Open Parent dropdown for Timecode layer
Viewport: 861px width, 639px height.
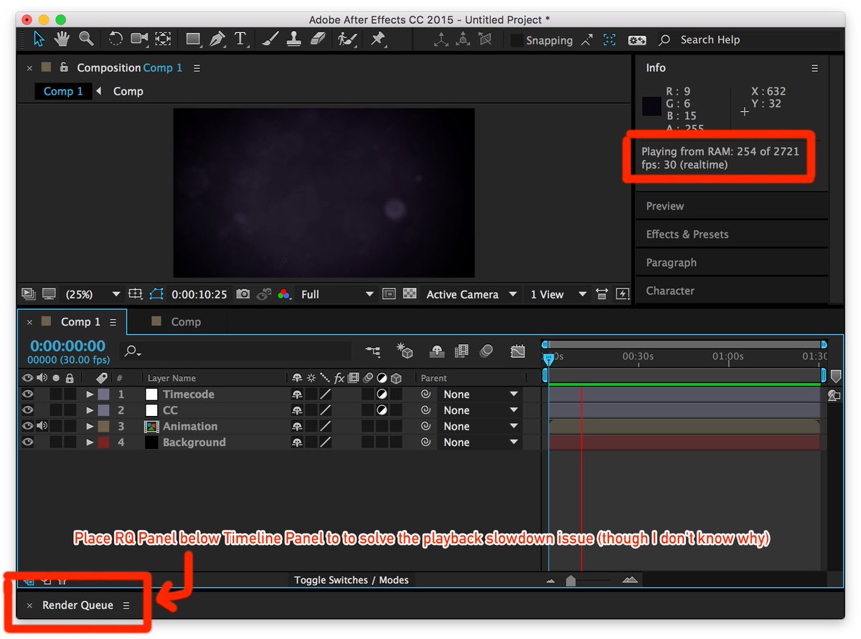(x=479, y=394)
